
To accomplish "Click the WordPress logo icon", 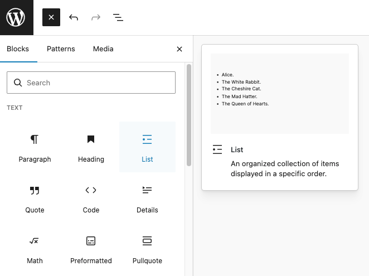I will (x=16, y=17).
